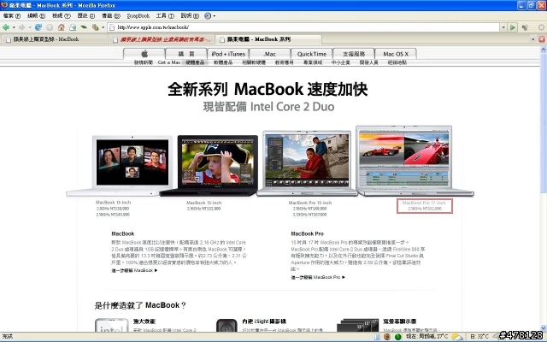Click the highlighted 硬體產品 sub-navigation link
547x342 pixels.
point(195,62)
